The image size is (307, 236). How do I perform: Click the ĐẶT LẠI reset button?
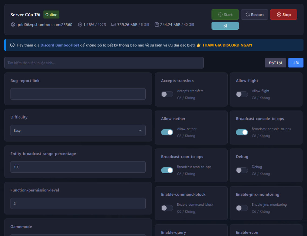[x=275, y=62]
